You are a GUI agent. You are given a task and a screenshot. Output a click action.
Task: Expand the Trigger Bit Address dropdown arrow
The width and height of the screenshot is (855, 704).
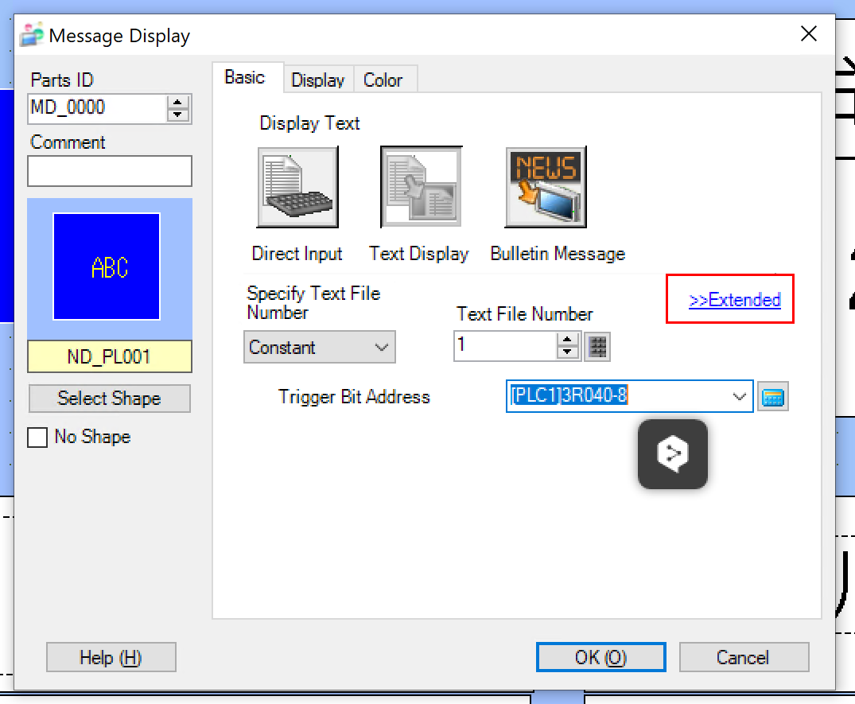[740, 396]
